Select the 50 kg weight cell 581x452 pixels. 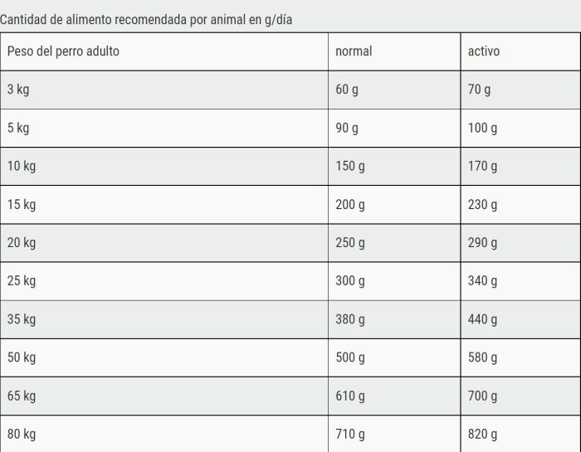point(164,358)
